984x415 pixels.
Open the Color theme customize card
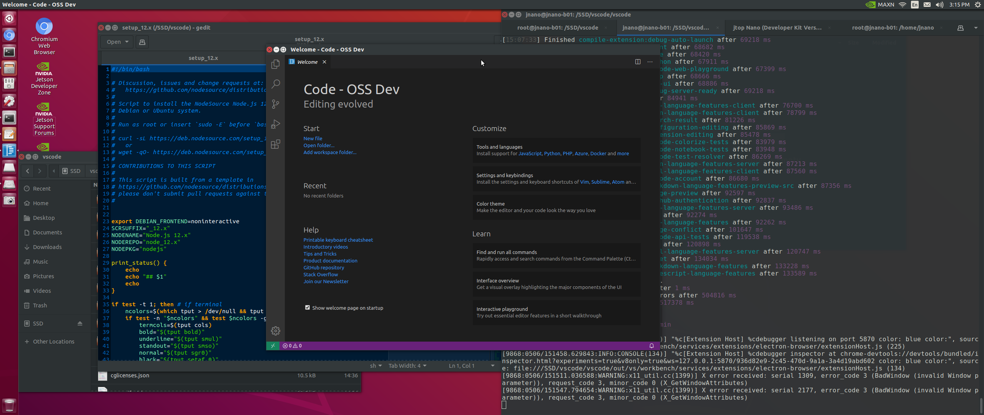(557, 207)
